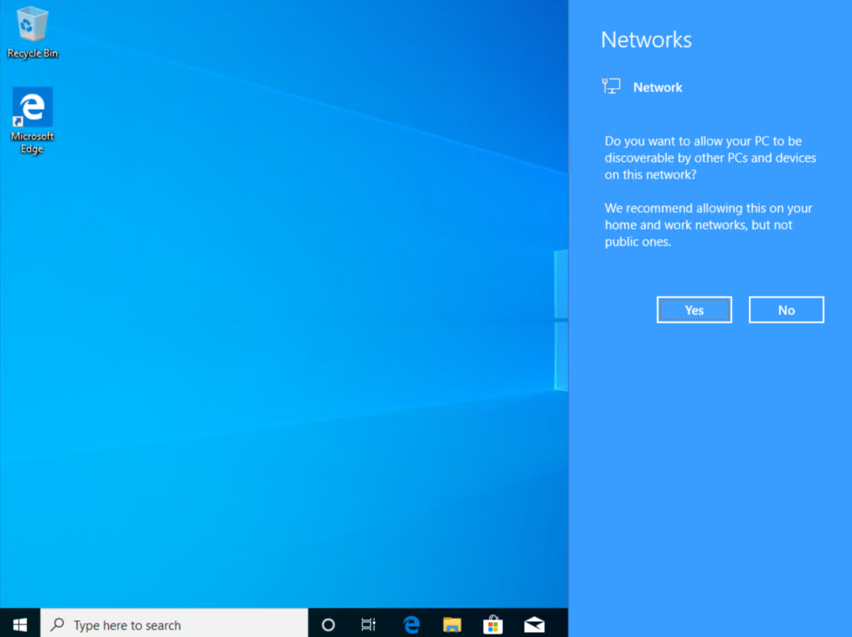Click the magnifier icon in the search box
The width and height of the screenshot is (852, 637).
[58, 624]
